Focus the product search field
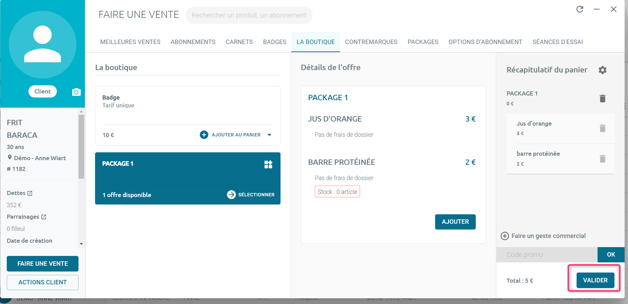Image resolution: width=628 pixels, height=304 pixels. point(249,15)
